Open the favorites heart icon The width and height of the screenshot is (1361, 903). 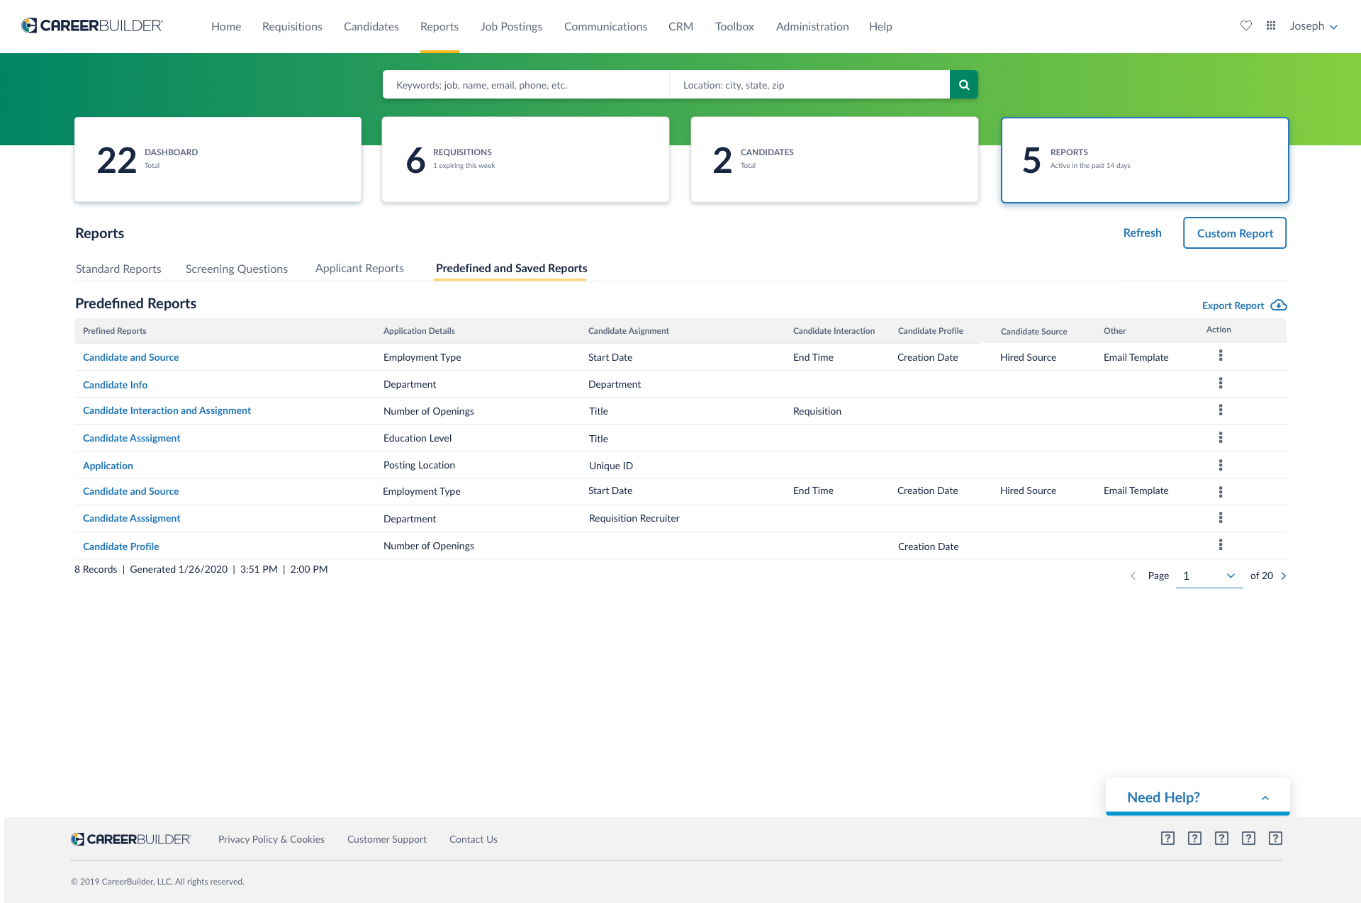(1245, 26)
